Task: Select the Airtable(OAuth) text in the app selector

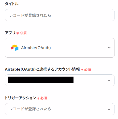Action: (36, 48)
